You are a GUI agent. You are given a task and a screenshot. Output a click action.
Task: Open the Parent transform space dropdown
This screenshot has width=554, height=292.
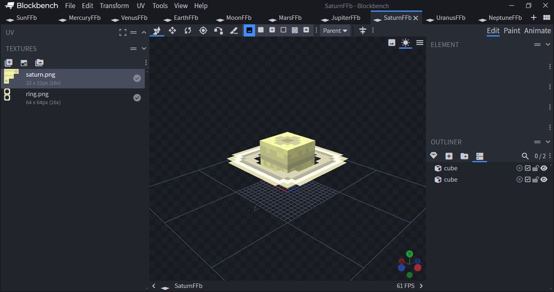tap(335, 30)
